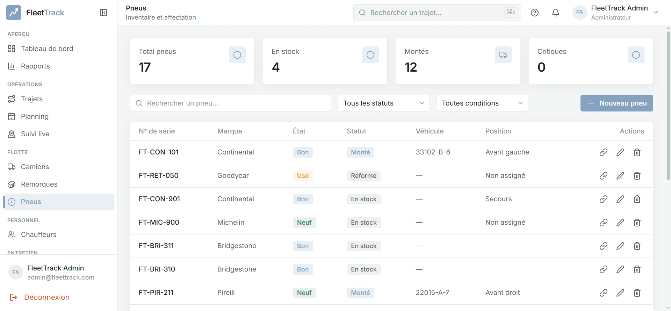Open Planning in sidebar

58,116
